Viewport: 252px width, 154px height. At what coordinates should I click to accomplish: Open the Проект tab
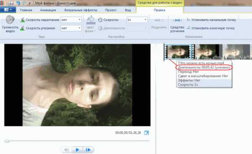coord(110,10)
